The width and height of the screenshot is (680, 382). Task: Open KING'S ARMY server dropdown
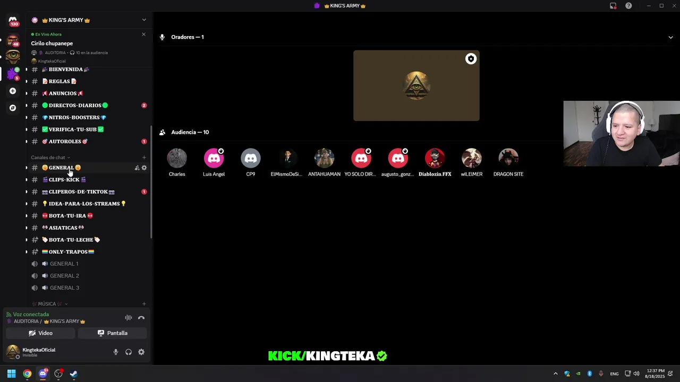pyautogui.click(x=144, y=20)
